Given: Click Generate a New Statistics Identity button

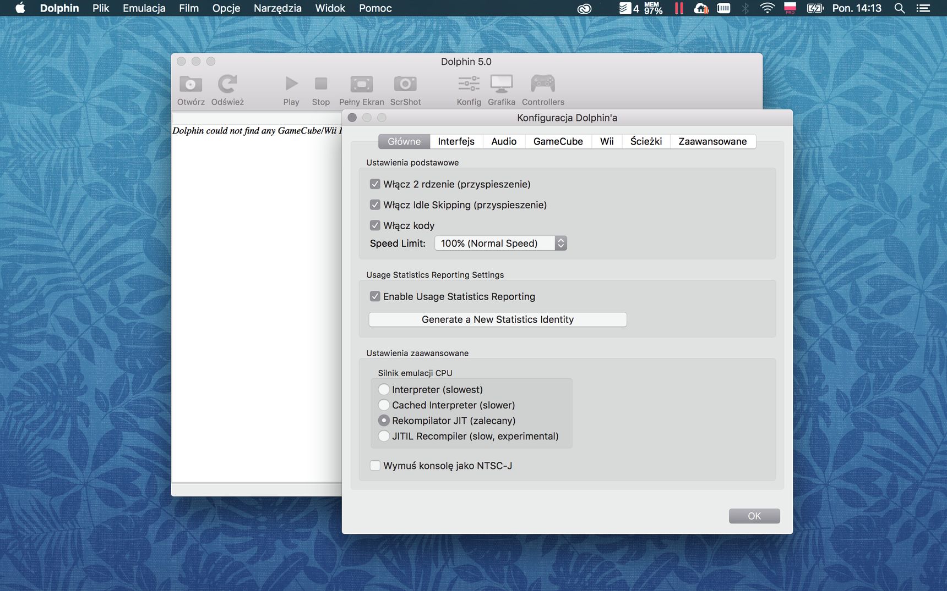Looking at the screenshot, I should (x=498, y=319).
